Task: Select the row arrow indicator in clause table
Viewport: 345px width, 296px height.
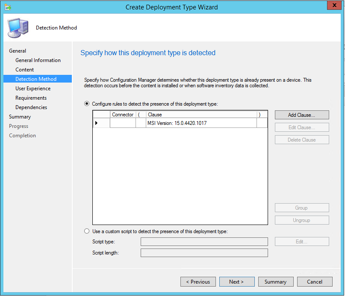Action: tap(97, 123)
